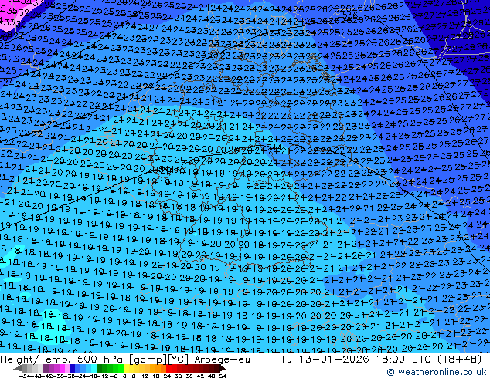Viewport: 490px width, 378px height.
Task: Click the bright yellow legend swatch
Action: point(126,369)
